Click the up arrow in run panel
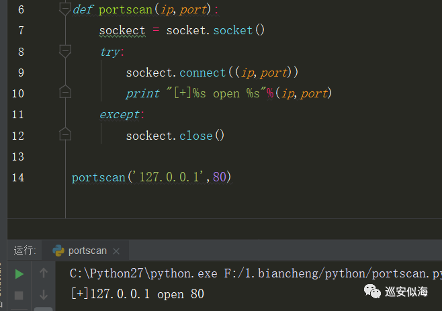This screenshot has height=311, width=442. (x=44, y=273)
